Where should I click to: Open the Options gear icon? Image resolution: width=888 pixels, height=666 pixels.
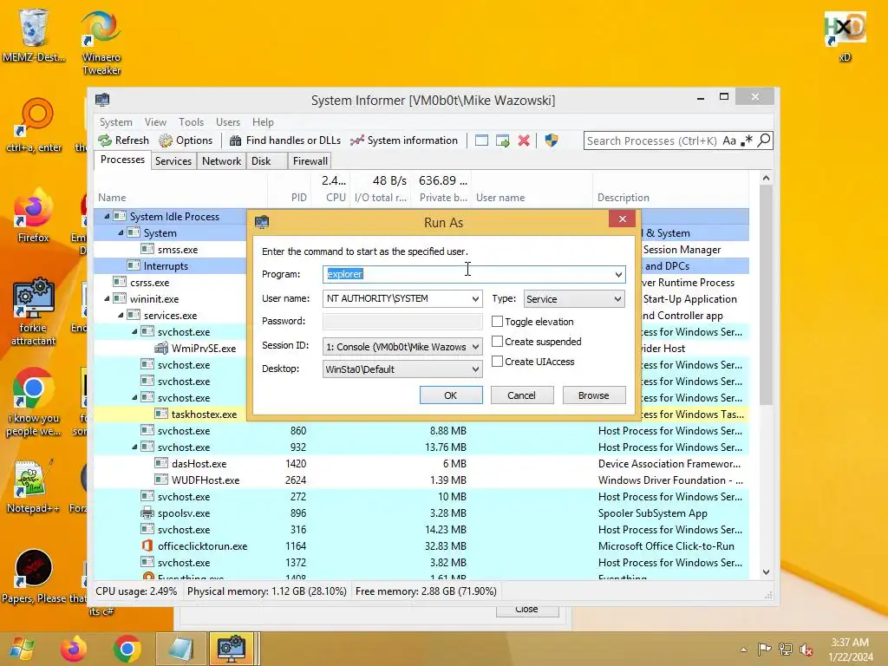pyautogui.click(x=166, y=140)
